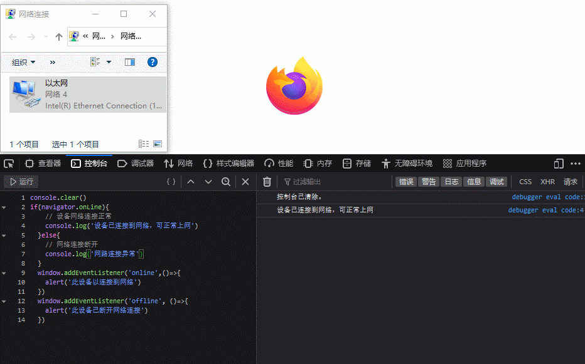Activate the element picker icon in devtools
Viewport: 585px width, 364px height.
coord(9,164)
